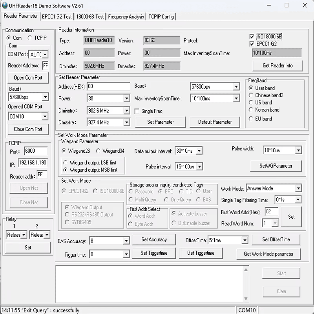Uncheck the ISO18000-6B protocol checkbox
Screen dimensions: 314x314
click(x=252, y=37)
